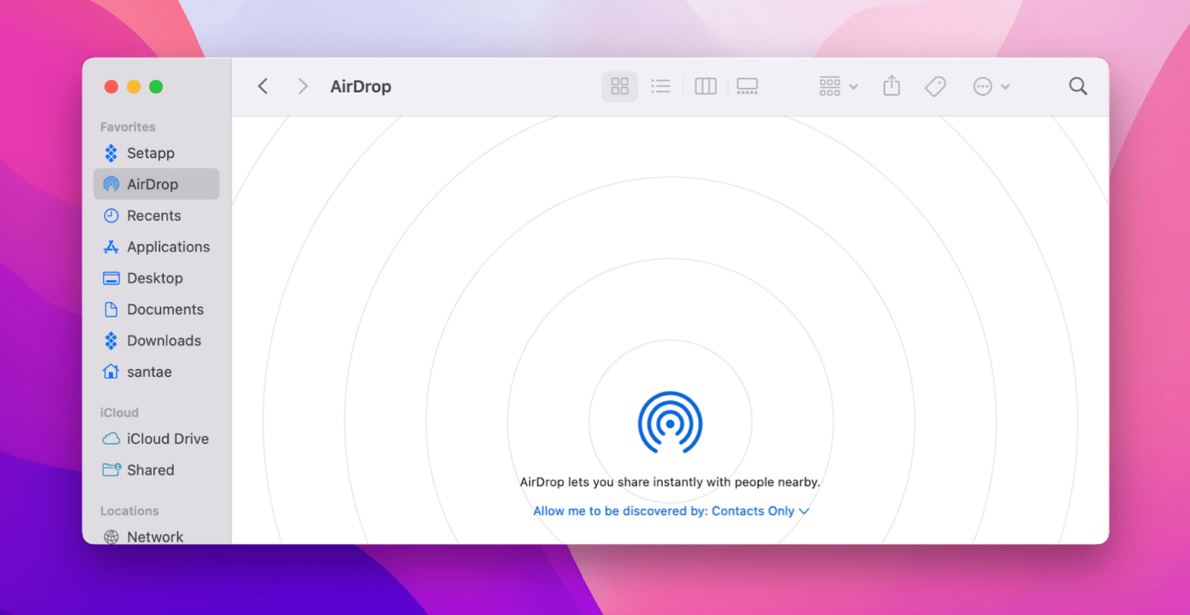This screenshot has height=615, width=1190.
Task: Switch to Column view
Action: (x=705, y=85)
